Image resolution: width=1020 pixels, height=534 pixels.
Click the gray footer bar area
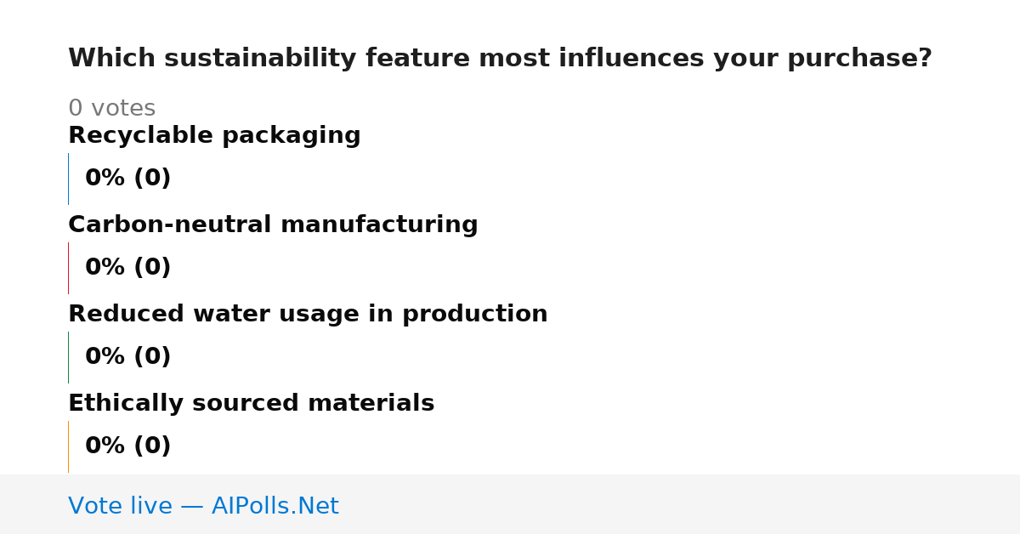(x=510, y=504)
